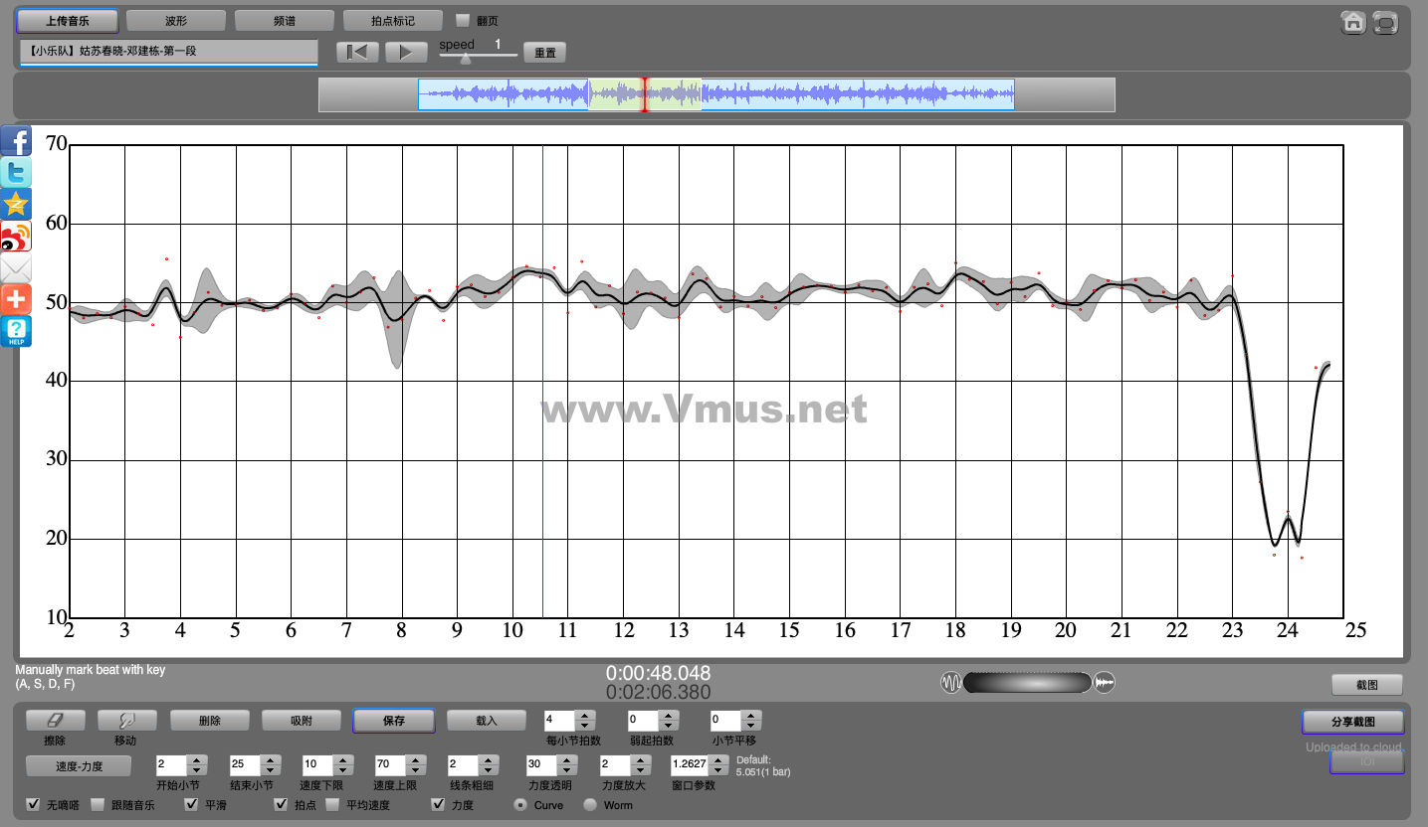The image size is (1428, 827).
Task: Uncheck the 无嘀嗒 checkbox
Action: click(33, 804)
